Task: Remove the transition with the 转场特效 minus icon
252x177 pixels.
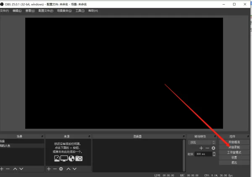Action: pos(207,148)
